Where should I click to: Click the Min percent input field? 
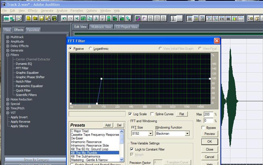click(208, 120)
